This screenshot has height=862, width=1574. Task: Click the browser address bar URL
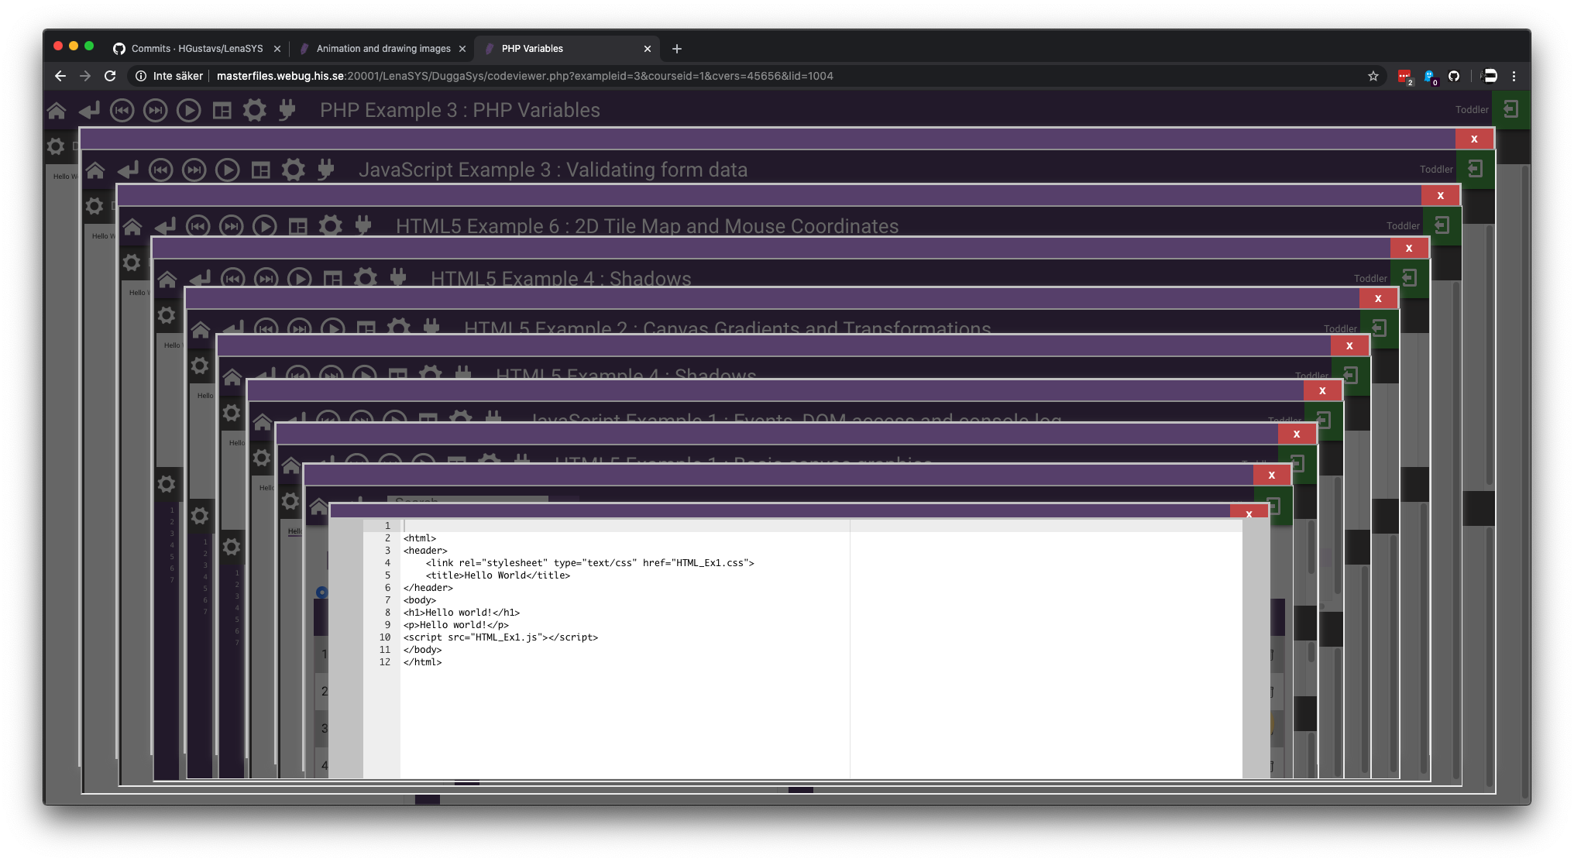pos(524,76)
